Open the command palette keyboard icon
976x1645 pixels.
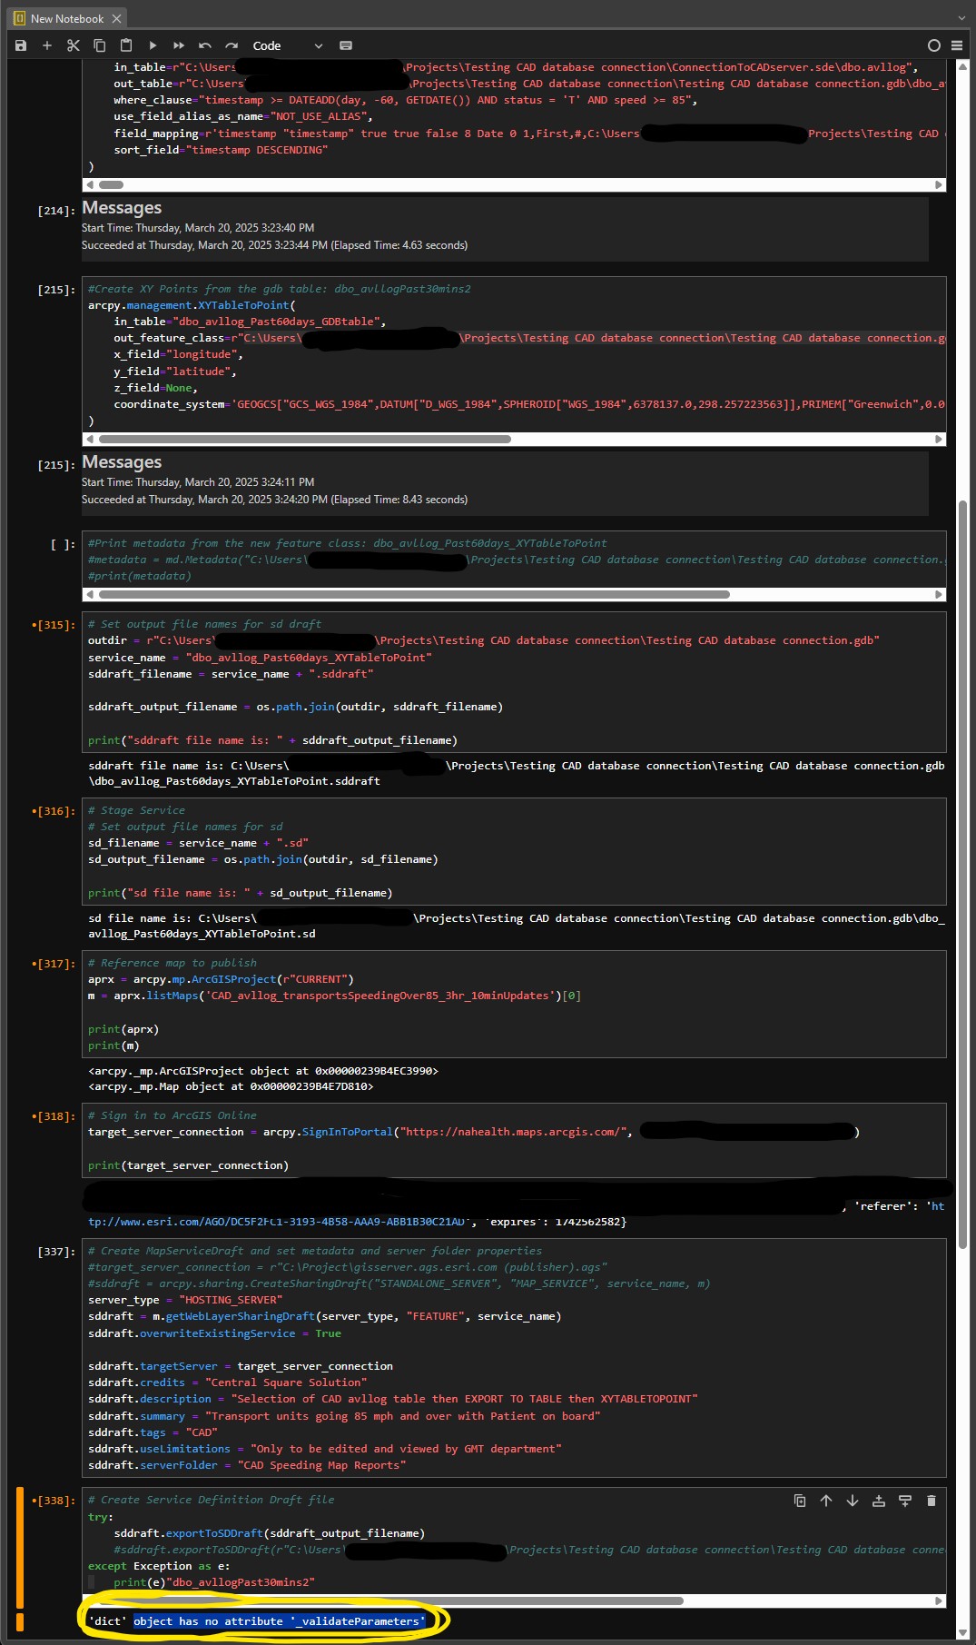[x=346, y=45]
